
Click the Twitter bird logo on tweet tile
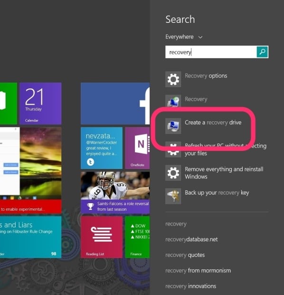(x=90, y=162)
